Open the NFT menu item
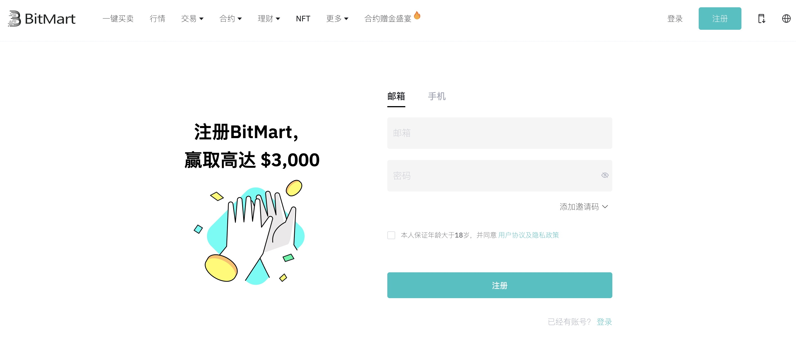796x347 pixels. click(303, 19)
